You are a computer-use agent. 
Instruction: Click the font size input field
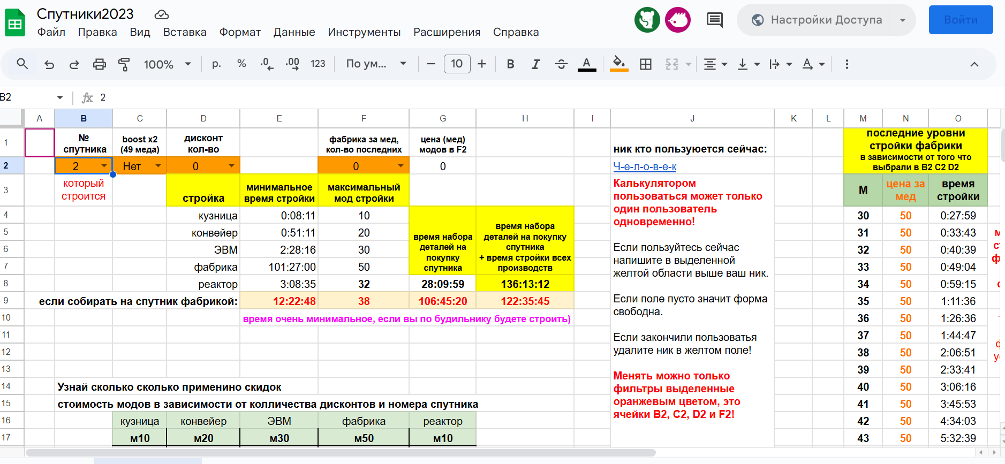457,64
